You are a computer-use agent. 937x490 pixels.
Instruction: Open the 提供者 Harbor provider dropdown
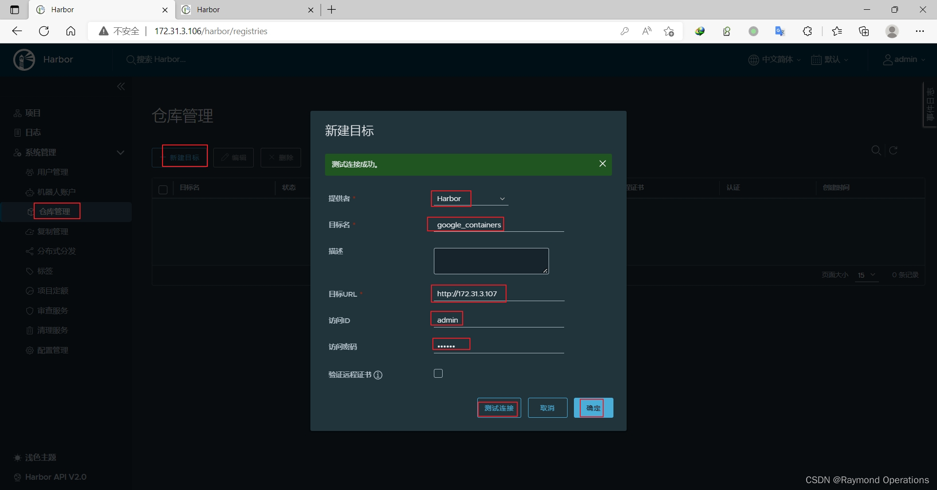(x=471, y=199)
